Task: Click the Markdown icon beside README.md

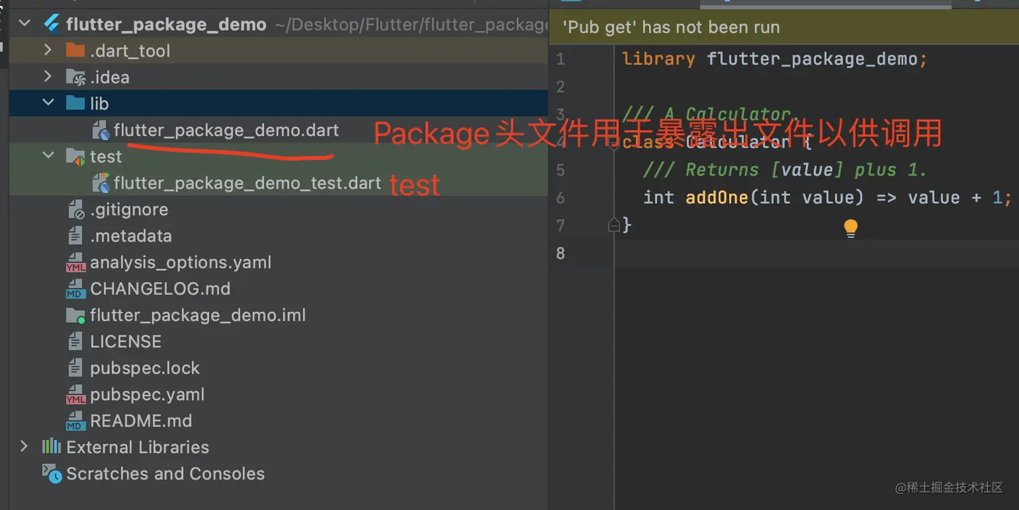Action: (77, 421)
